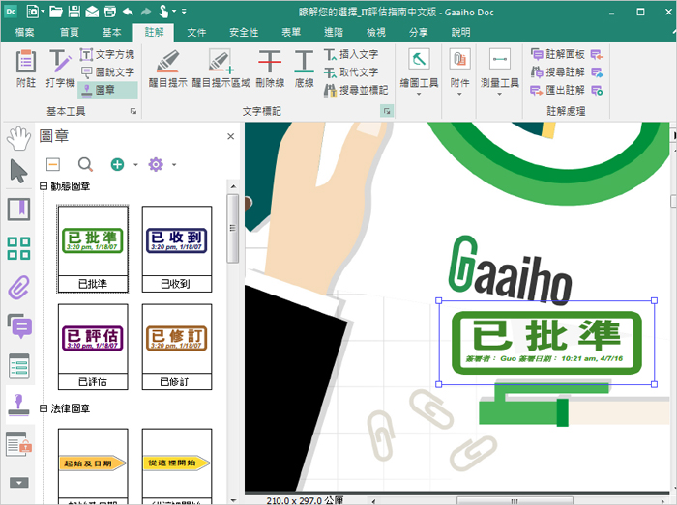The width and height of the screenshot is (677, 505).
Task: Collapse the 法律圖章 category
Action: (44, 408)
